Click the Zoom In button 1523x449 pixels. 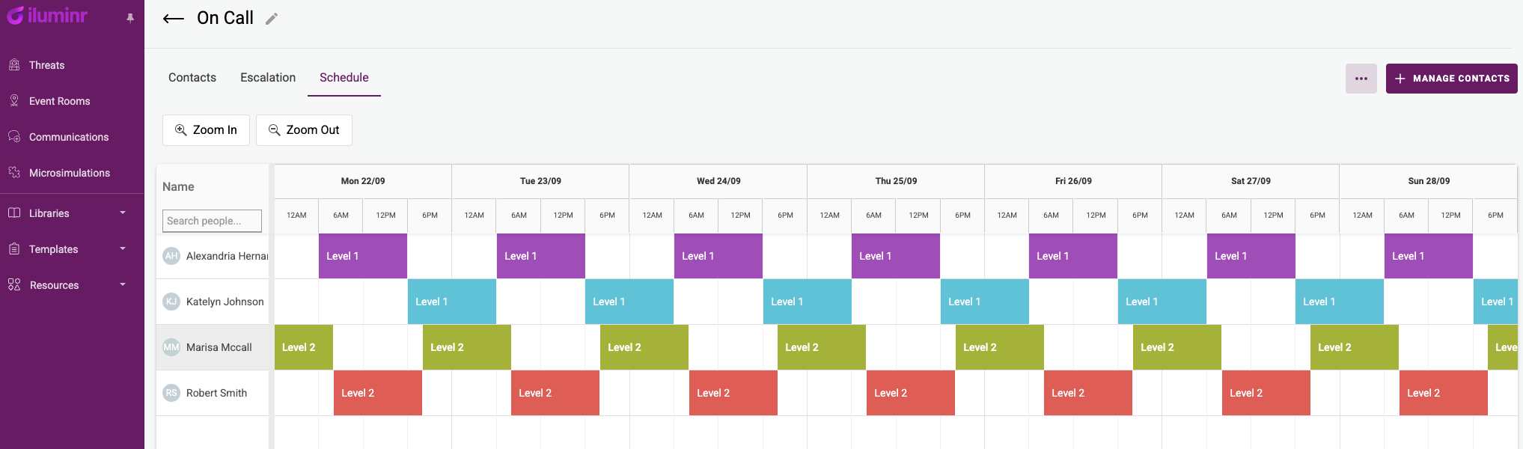click(206, 130)
